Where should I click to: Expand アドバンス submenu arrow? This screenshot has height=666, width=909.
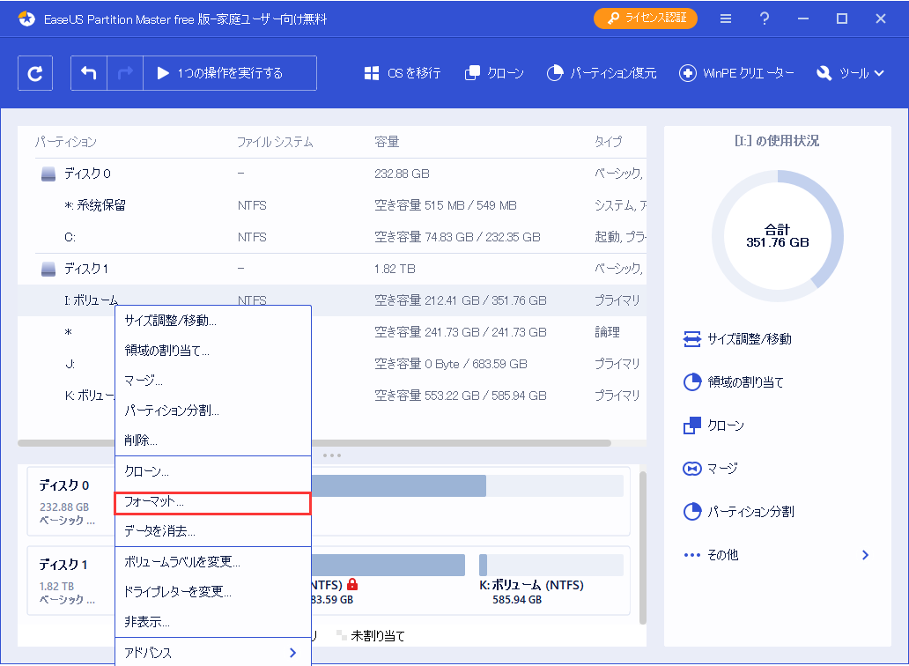(292, 653)
